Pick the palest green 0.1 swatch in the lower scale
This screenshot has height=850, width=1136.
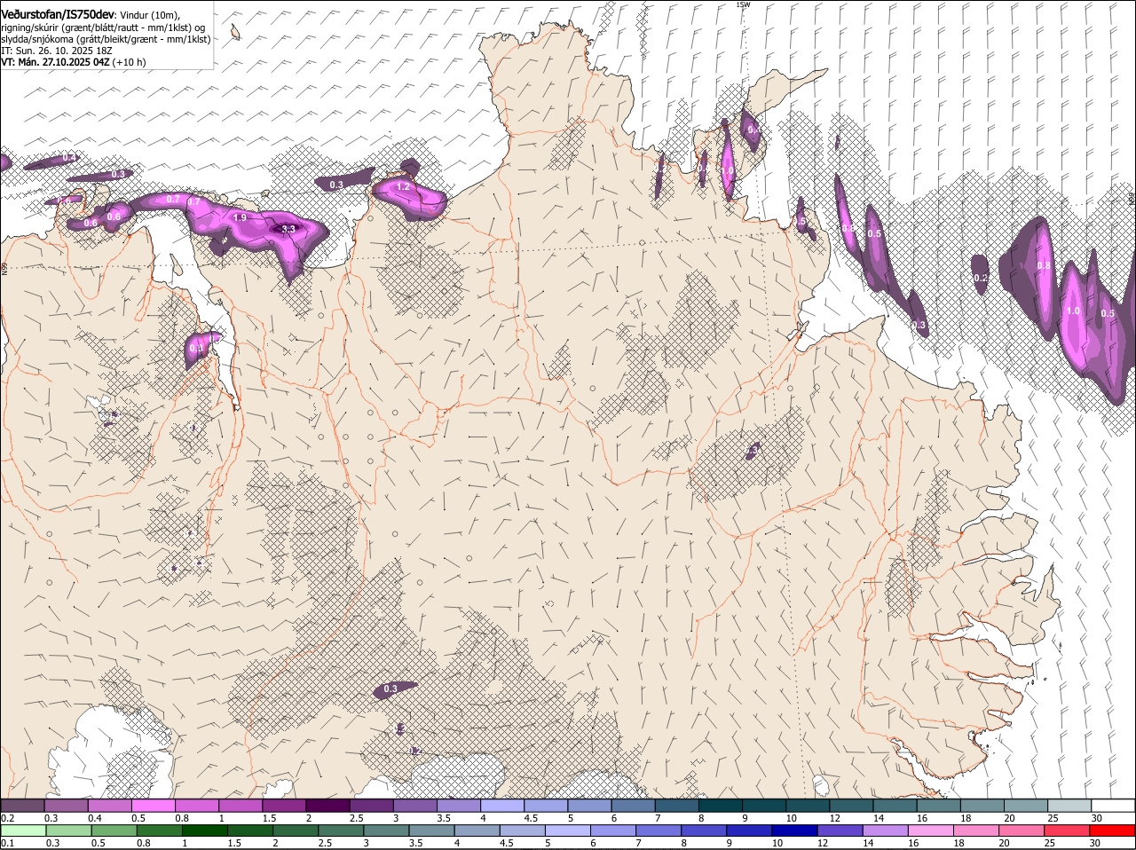pyautogui.click(x=23, y=830)
